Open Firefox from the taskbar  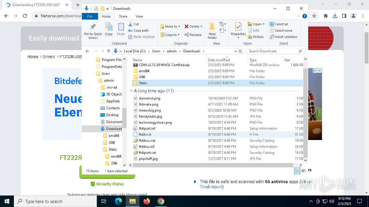(x=147, y=201)
